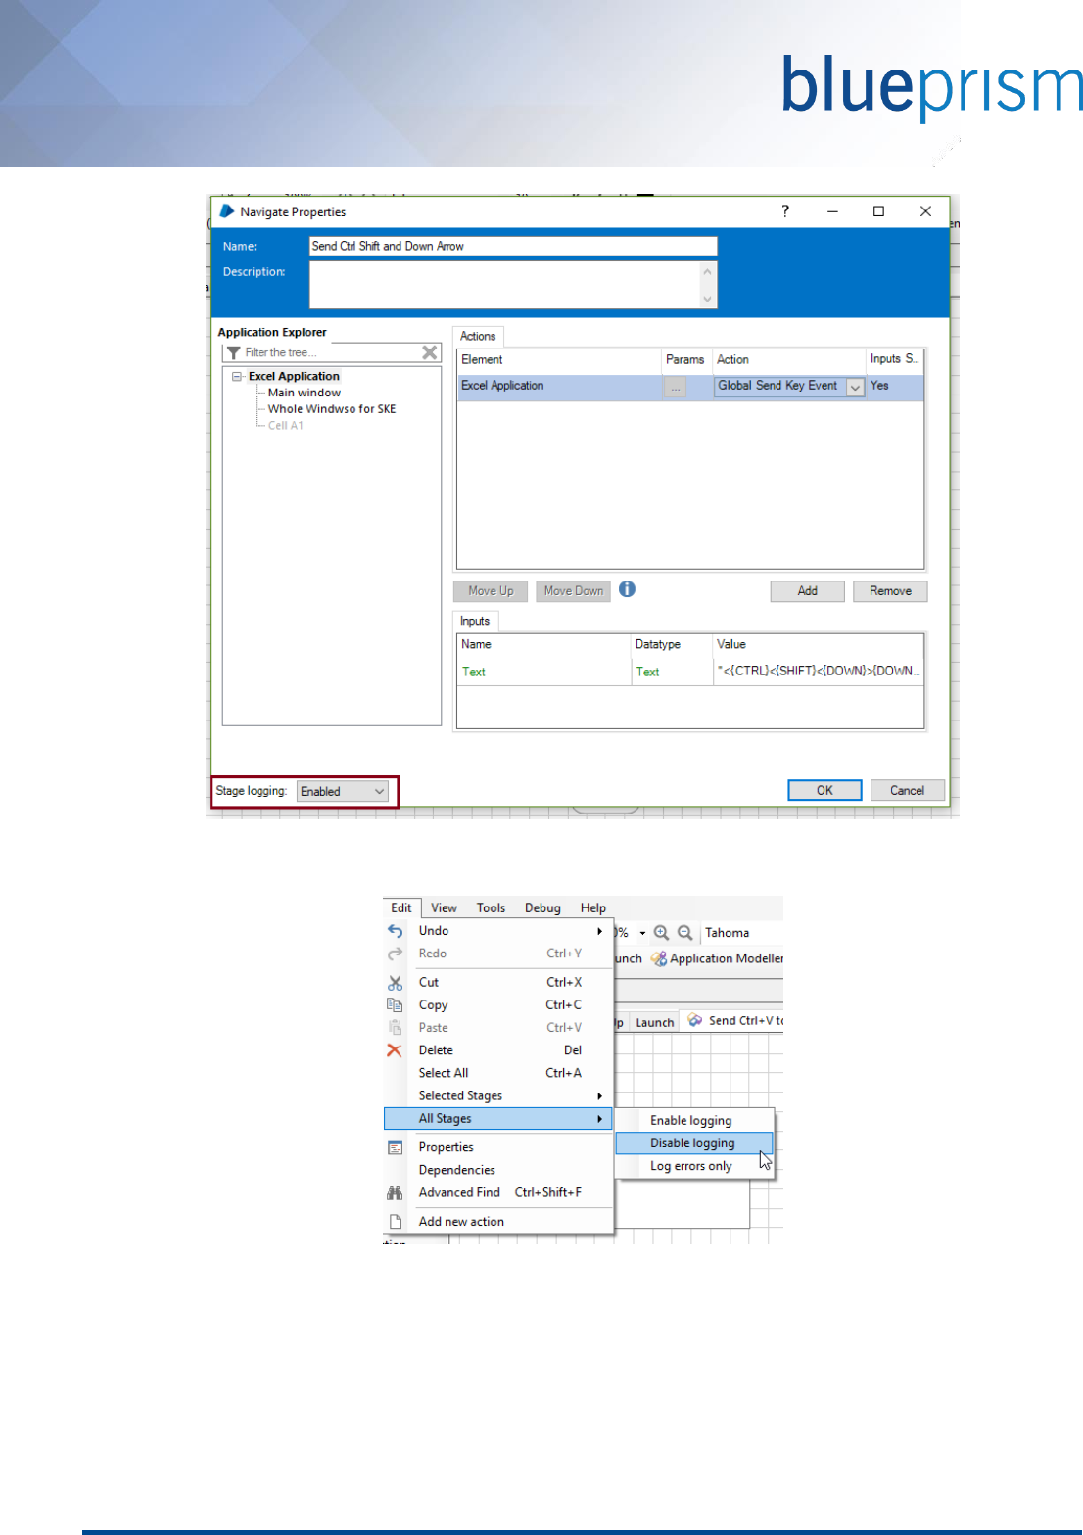Switch to the Actions tab
Viewport: 1083px width, 1535px height.
point(478,336)
